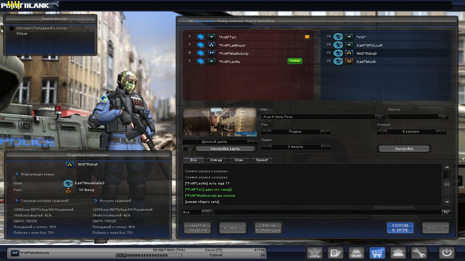
Task: Click the right arrow next to Подрыв type
Action: pos(325,132)
